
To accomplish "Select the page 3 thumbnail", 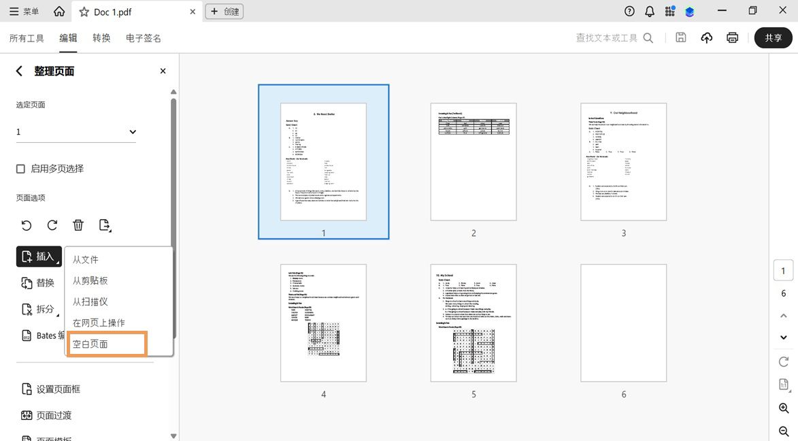I will click(x=622, y=161).
